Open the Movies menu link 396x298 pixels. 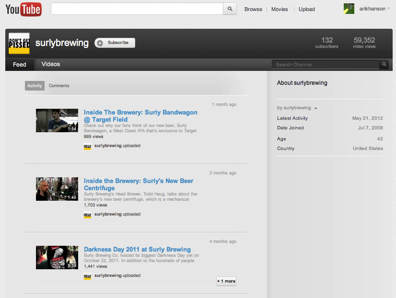pos(280,9)
